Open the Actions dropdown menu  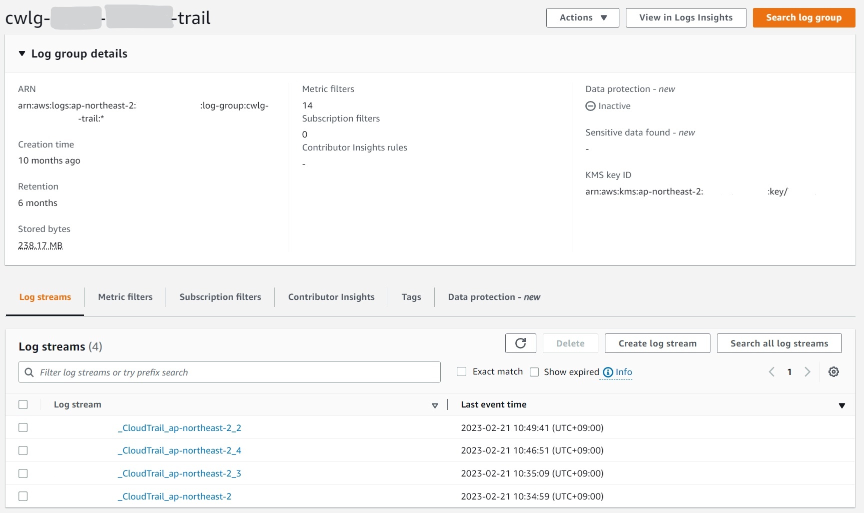pos(582,17)
